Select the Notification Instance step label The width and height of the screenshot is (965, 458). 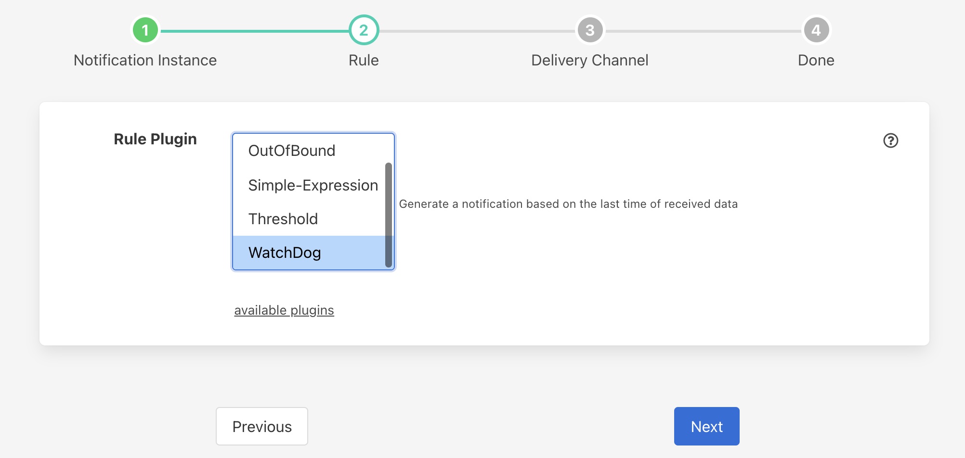(x=145, y=60)
